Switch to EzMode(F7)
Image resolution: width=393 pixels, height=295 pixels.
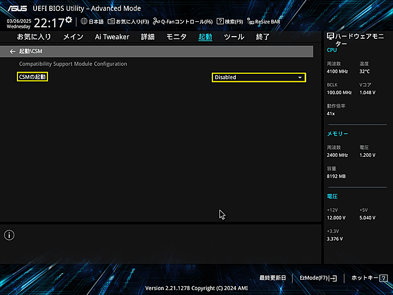pos(318,278)
